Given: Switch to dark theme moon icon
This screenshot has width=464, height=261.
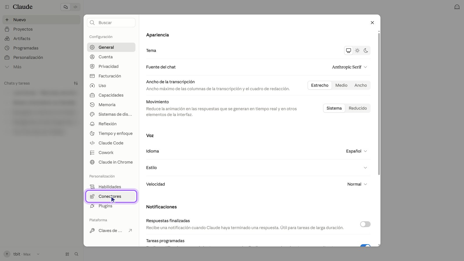Looking at the screenshot, I should pyautogui.click(x=366, y=50).
